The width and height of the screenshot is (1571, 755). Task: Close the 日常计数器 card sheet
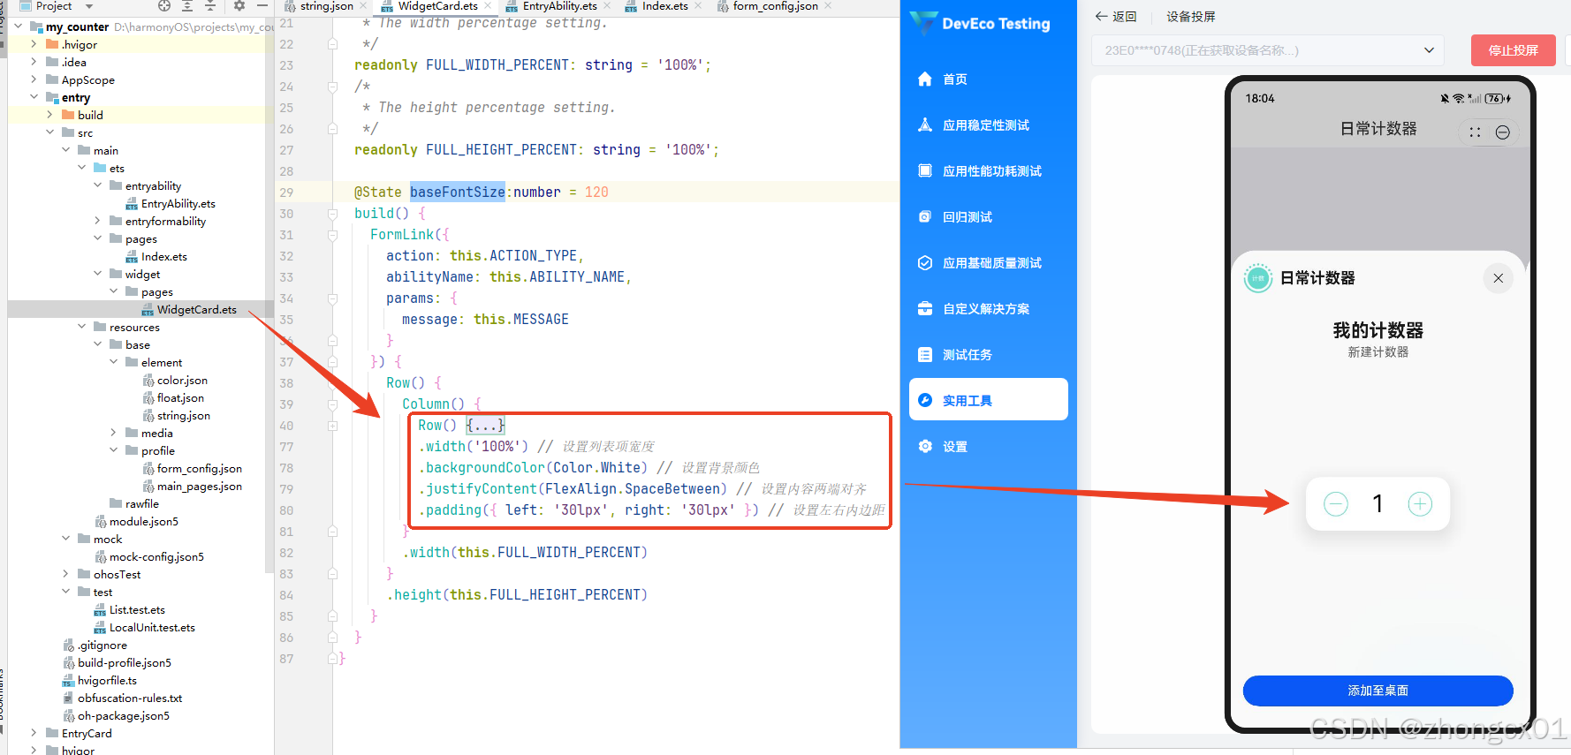1498,278
